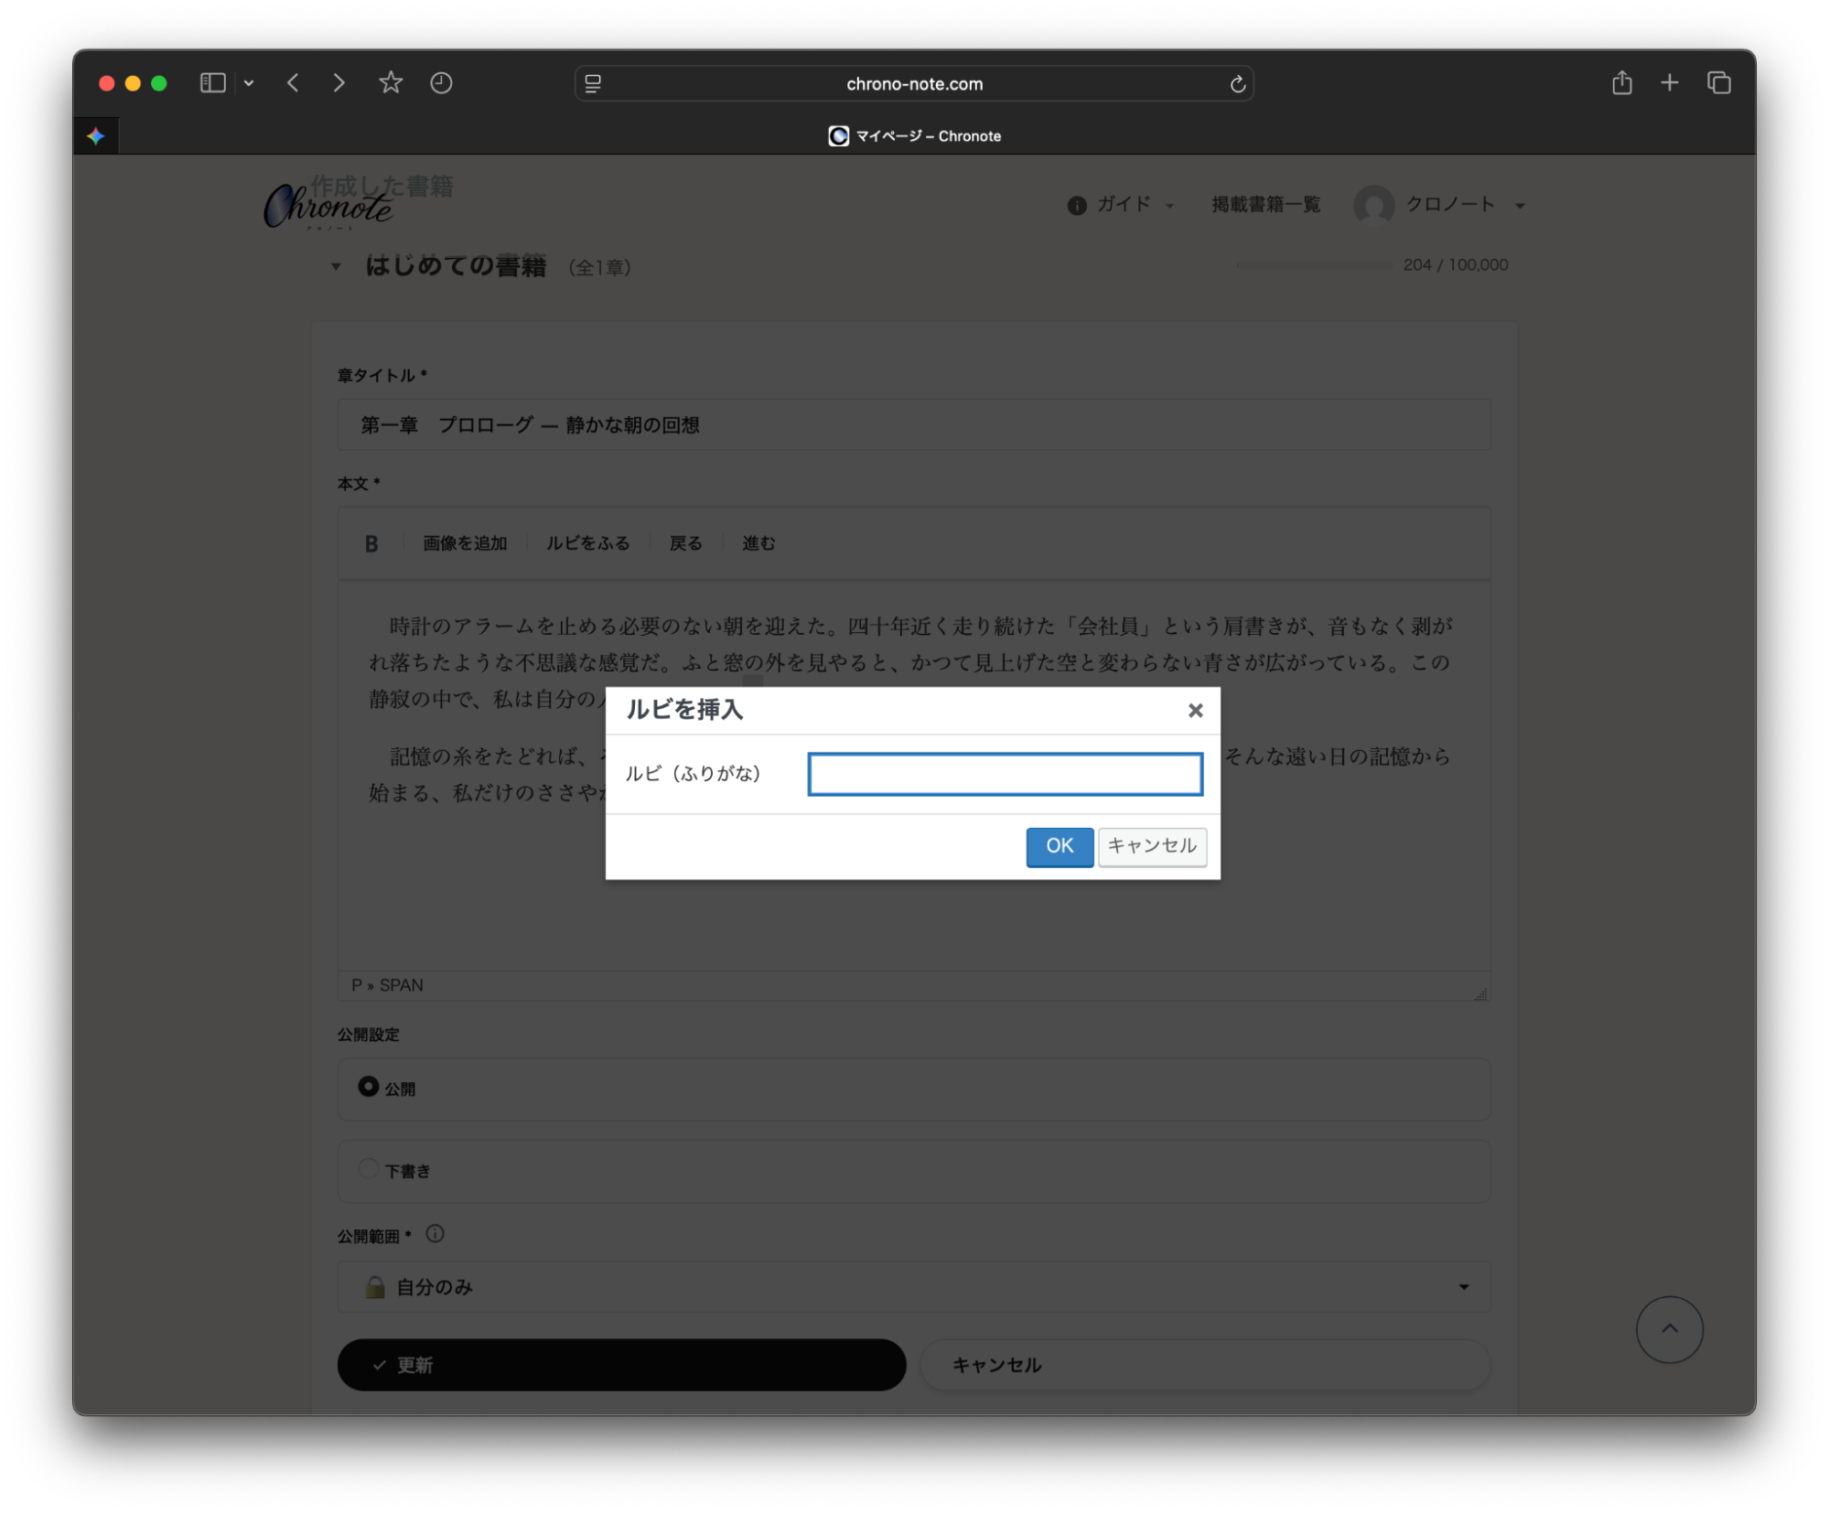Image resolution: width=1829 pixels, height=1513 pixels.
Task: Go back with the browser back arrow
Action: click(294, 83)
